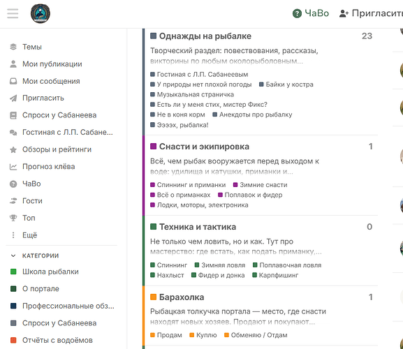The height and width of the screenshot is (349, 403).
Task: Click the Мои публикации person icon
Action: pos(13,64)
